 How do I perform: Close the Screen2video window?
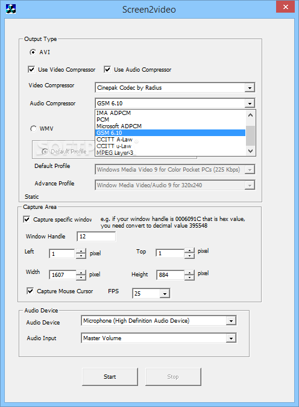tap(285, 7)
